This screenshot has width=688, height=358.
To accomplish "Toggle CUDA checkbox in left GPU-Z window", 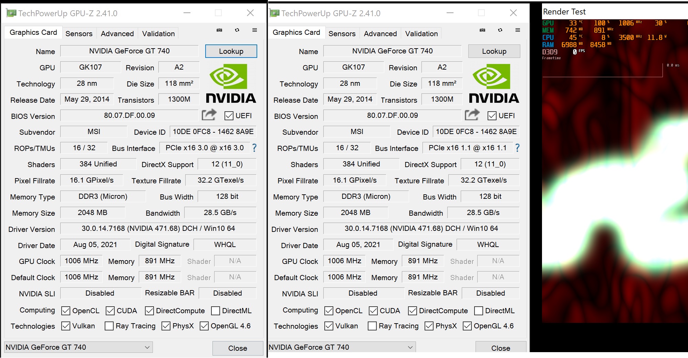I will pyautogui.click(x=110, y=311).
